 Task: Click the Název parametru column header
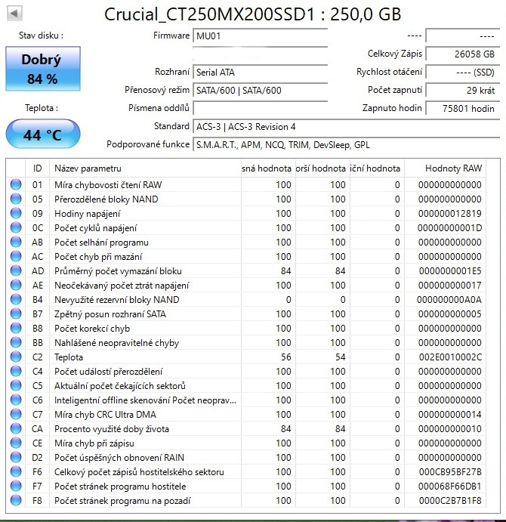pyautogui.click(x=145, y=168)
